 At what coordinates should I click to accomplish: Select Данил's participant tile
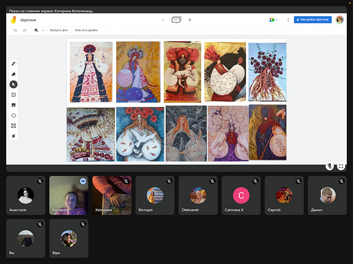(327, 195)
